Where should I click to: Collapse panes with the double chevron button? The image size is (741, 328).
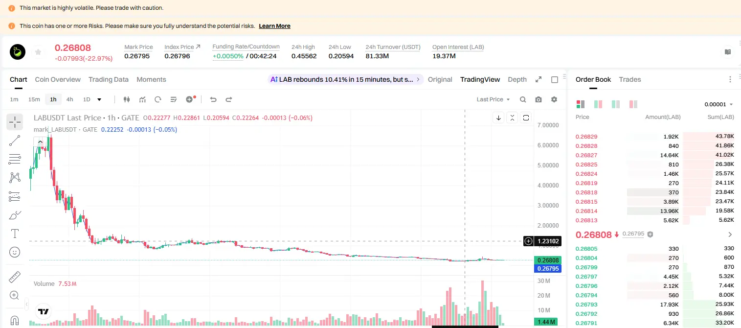pyautogui.click(x=512, y=117)
